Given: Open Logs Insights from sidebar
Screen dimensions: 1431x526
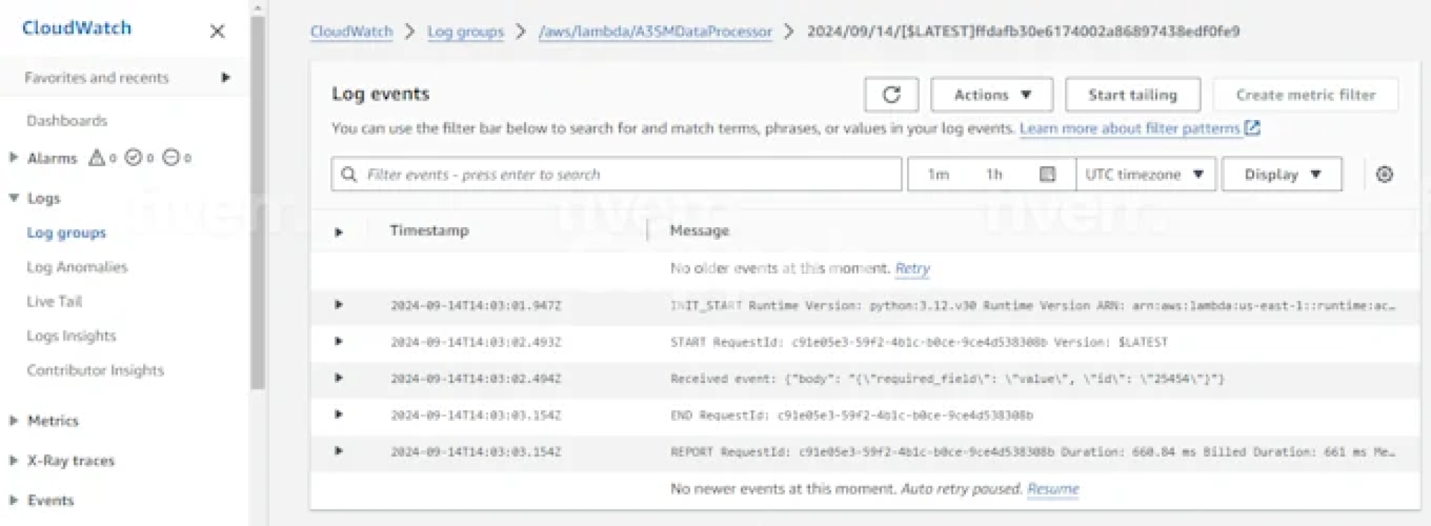Looking at the screenshot, I should (72, 336).
